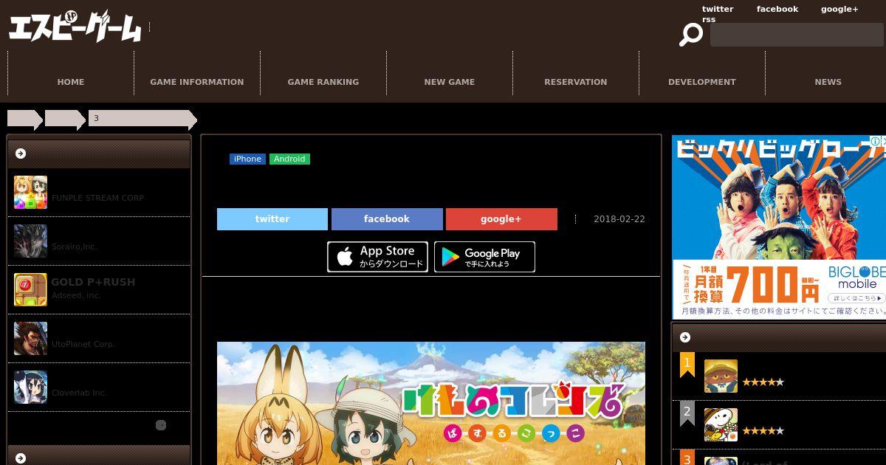Screen dimensions: 886x465
Task: Select the Android platform tag
Action: pyautogui.click(x=289, y=159)
